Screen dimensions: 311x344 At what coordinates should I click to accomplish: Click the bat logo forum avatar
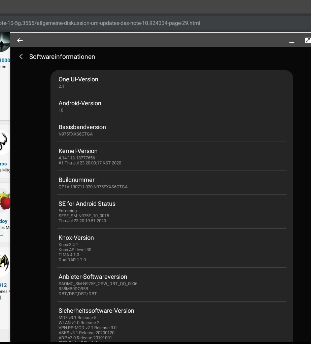[x=4, y=264]
